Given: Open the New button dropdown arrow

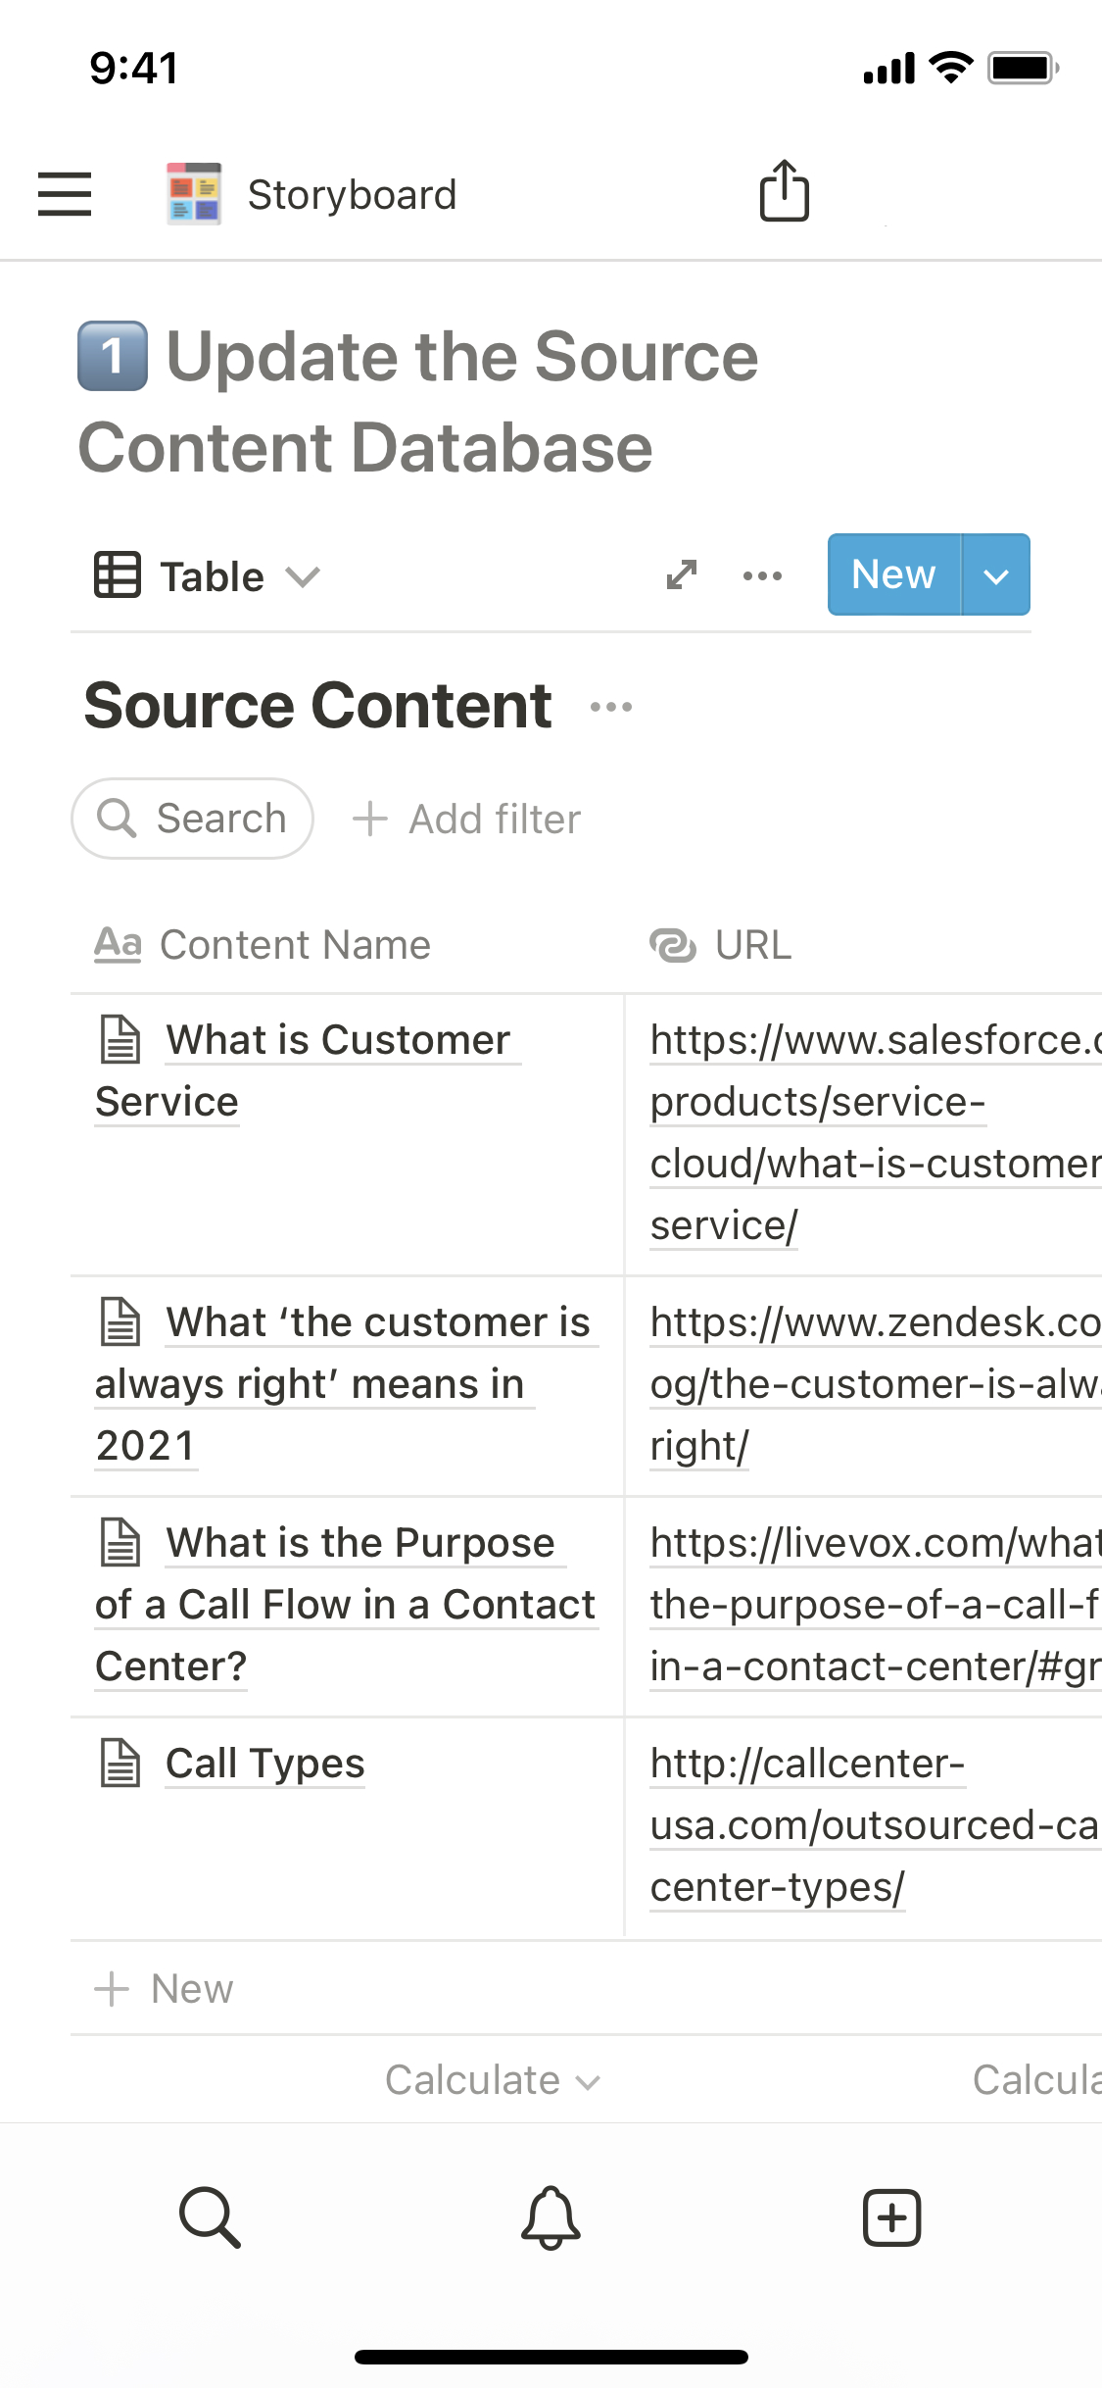Looking at the screenshot, I should (x=996, y=575).
